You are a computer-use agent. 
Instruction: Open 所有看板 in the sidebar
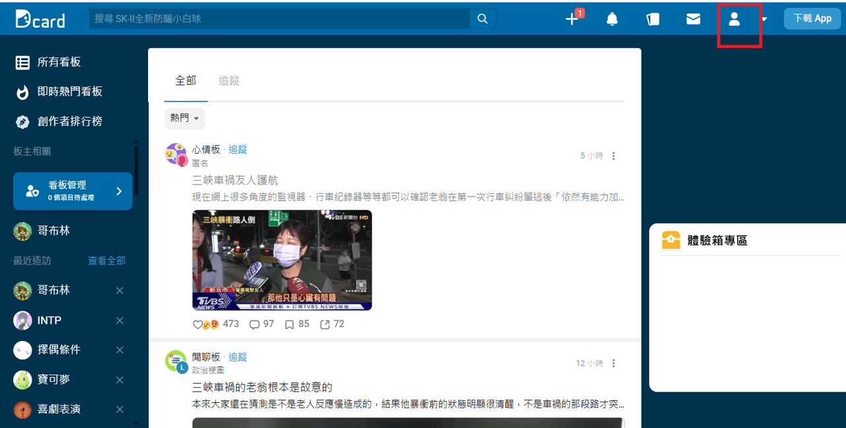tap(48, 62)
